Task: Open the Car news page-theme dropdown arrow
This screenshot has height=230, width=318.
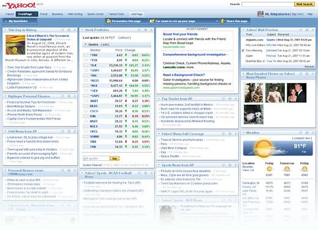Action: (x=217, y=21)
